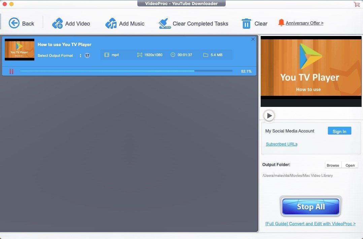Pause the download with the red pause icon

point(11,71)
